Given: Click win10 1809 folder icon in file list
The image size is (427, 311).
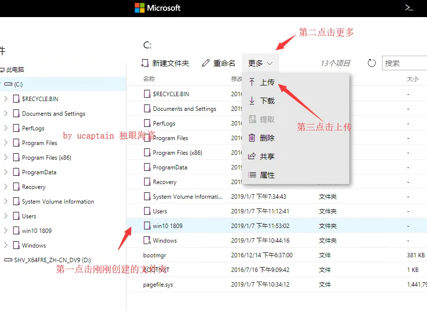Looking at the screenshot, I should tap(147, 226).
